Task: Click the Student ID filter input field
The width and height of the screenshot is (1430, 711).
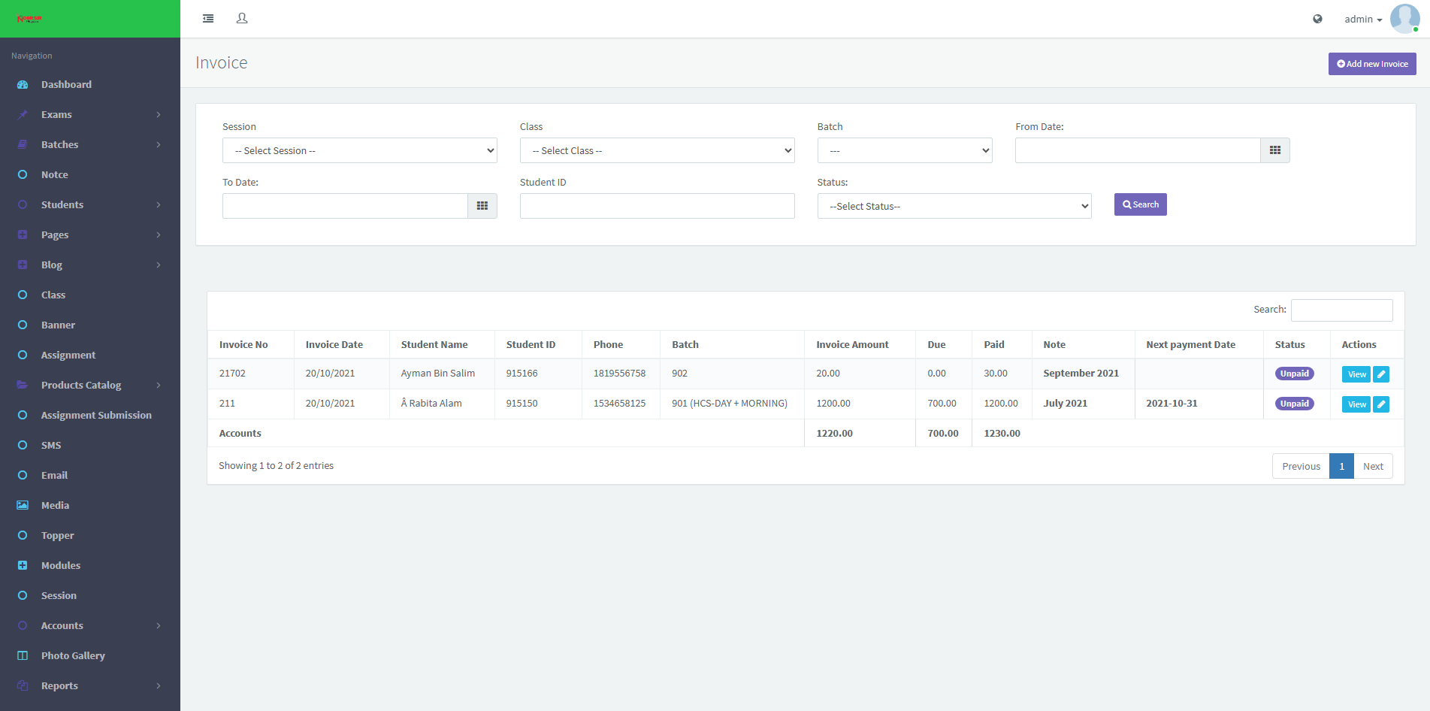Action: coord(657,206)
